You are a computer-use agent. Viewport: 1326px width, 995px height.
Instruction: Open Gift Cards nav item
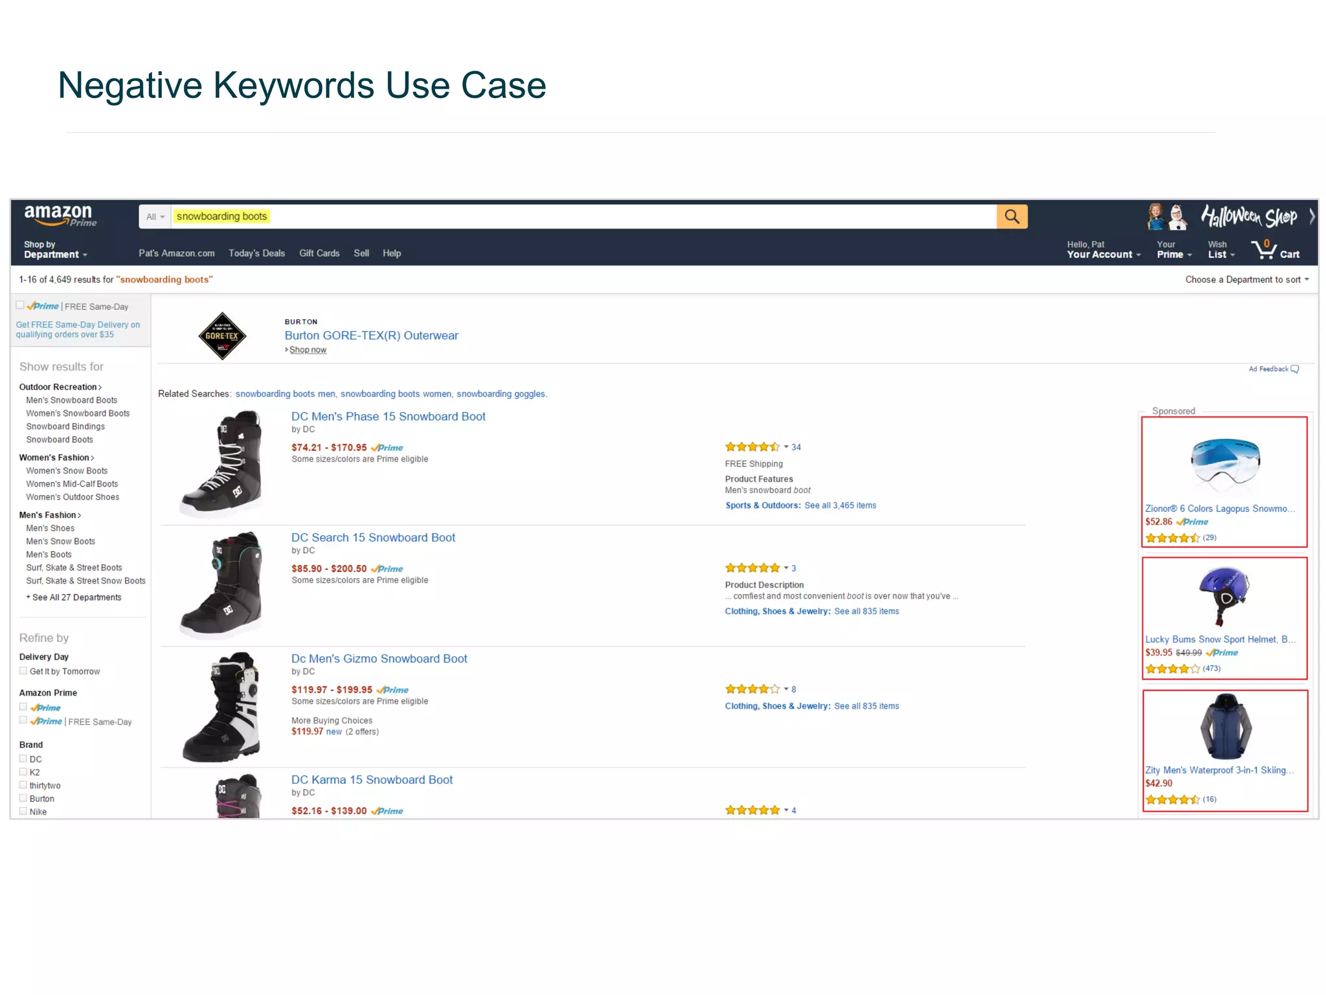click(319, 253)
